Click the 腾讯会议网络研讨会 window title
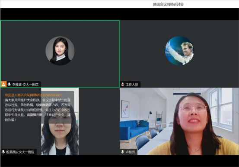 (168, 4)
